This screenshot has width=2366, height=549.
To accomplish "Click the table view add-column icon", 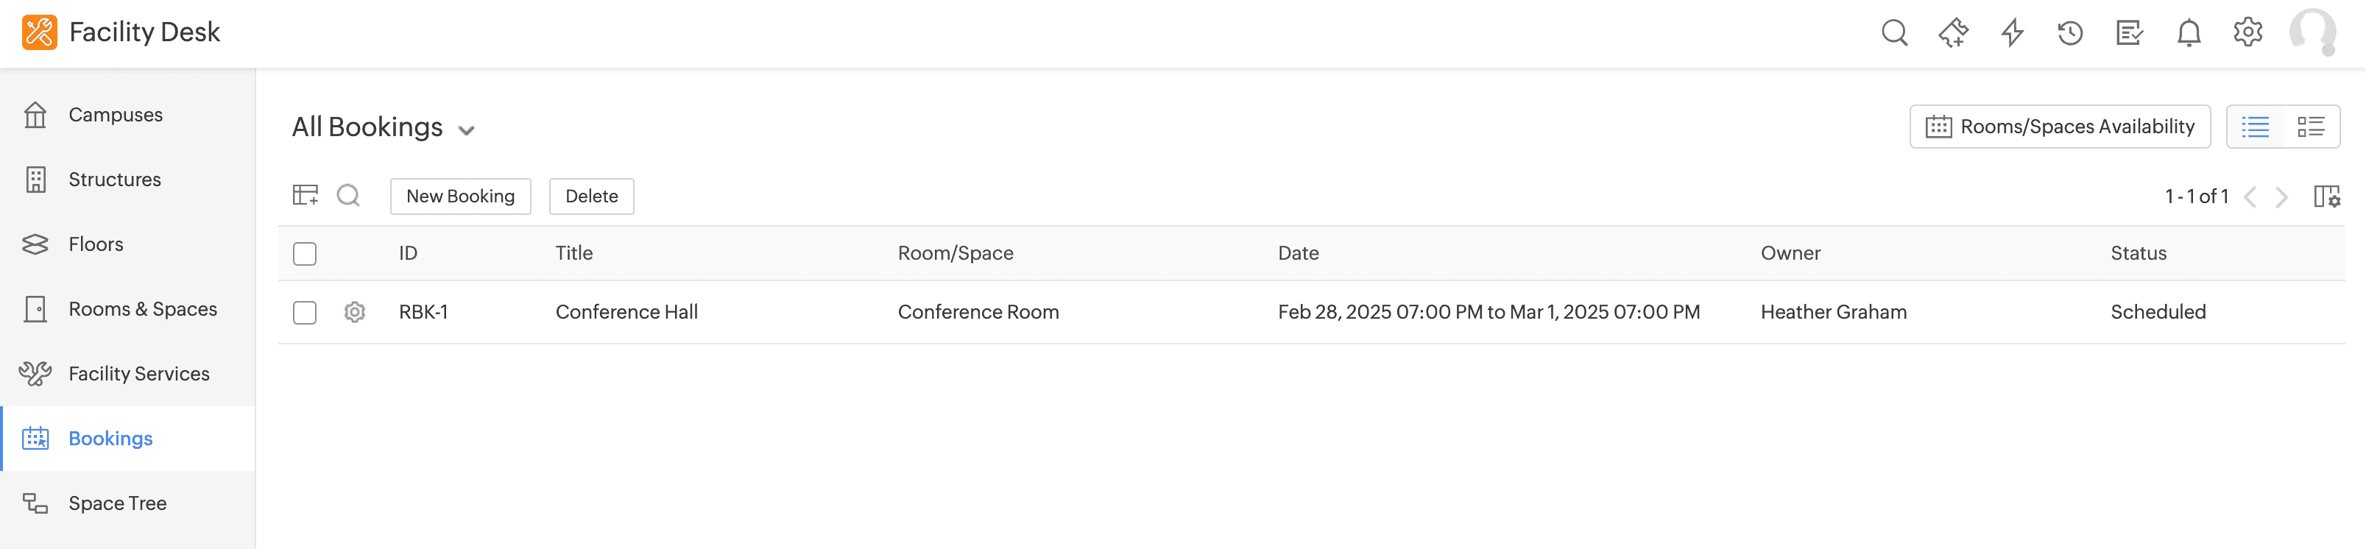I will pyautogui.click(x=305, y=196).
